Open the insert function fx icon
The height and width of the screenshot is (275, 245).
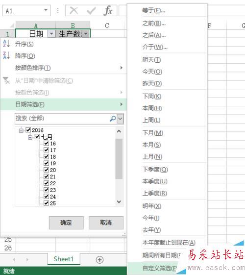(108, 10)
